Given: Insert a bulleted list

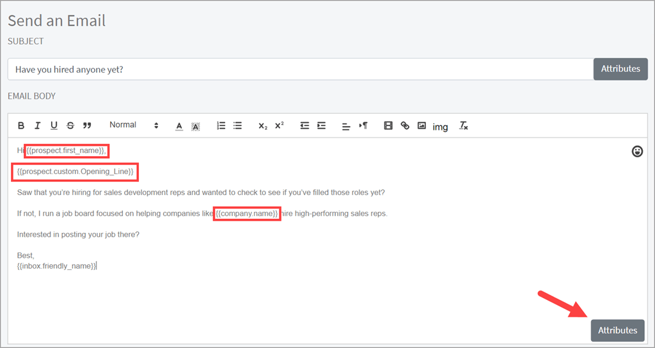Looking at the screenshot, I should (237, 126).
